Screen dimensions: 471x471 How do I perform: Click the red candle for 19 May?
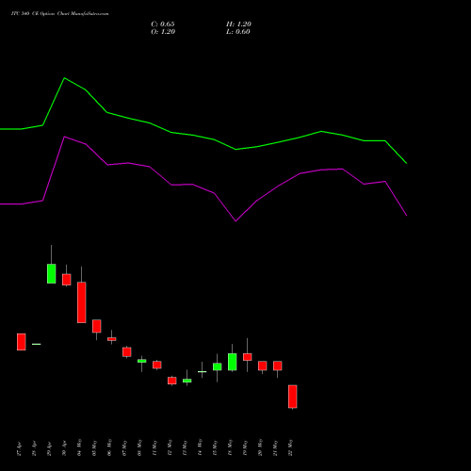[248, 357]
